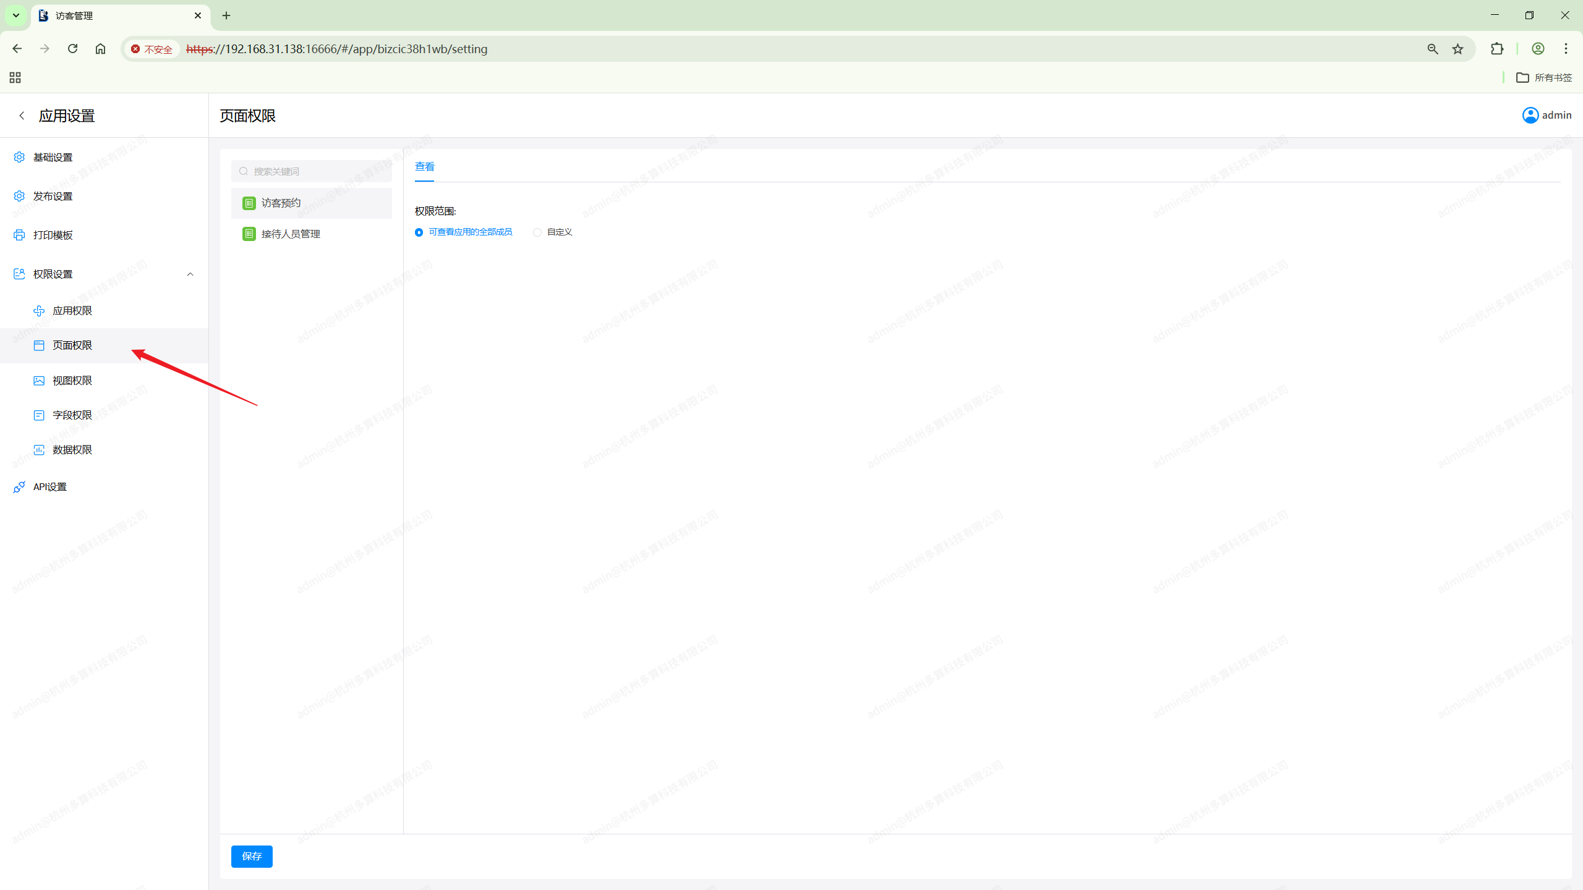The height and width of the screenshot is (890, 1583).
Task: Click the green 接待人员管理 form icon
Action: click(x=249, y=234)
